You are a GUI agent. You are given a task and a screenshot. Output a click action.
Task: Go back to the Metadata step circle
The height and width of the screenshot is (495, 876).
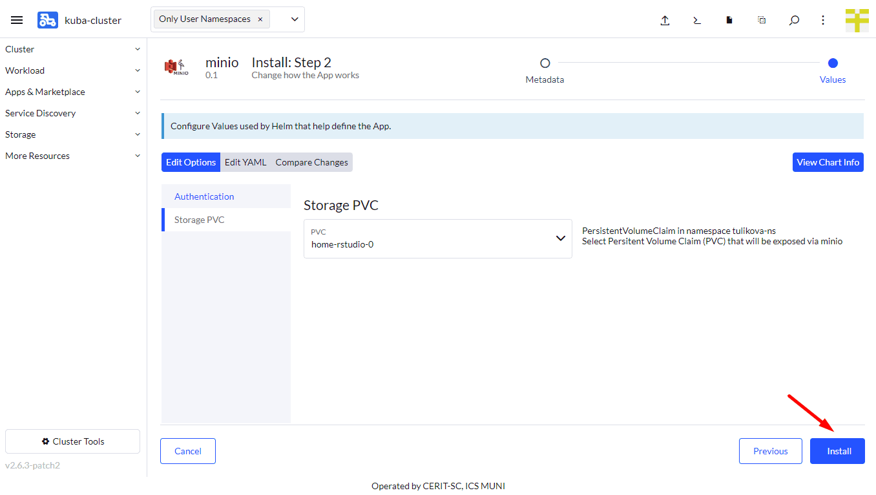pyautogui.click(x=545, y=63)
